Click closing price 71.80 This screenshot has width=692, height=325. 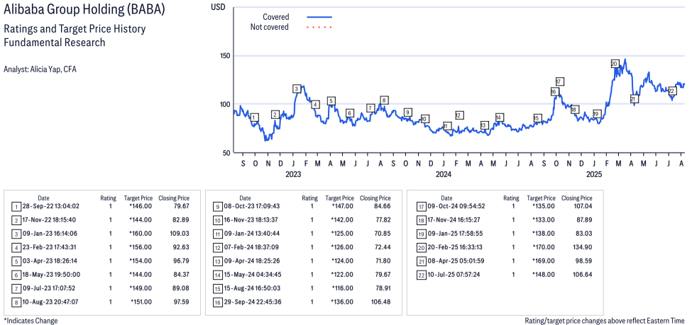[x=382, y=261]
